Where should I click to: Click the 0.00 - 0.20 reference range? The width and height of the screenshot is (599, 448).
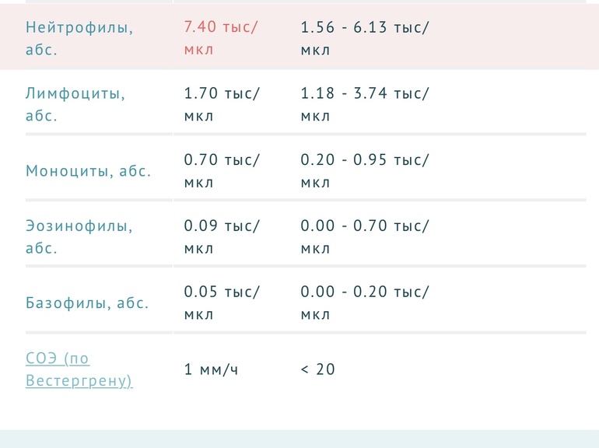tap(364, 303)
